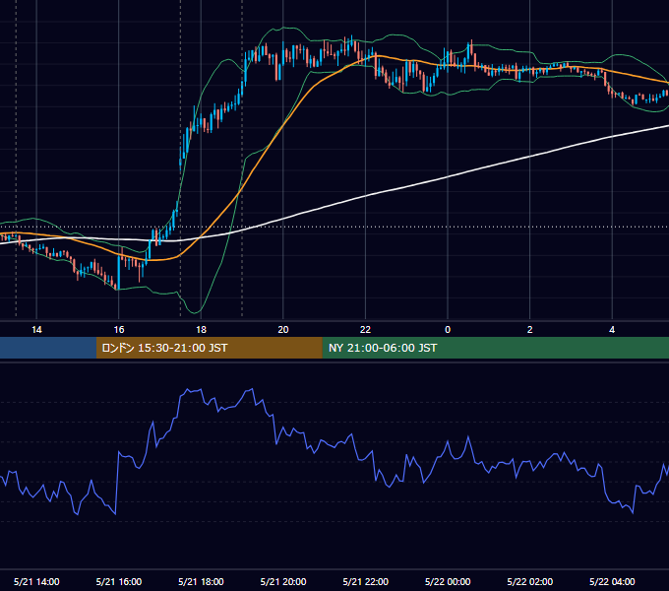Click the 0 hour axis label
669x591 pixels.
(x=448, y=330)
